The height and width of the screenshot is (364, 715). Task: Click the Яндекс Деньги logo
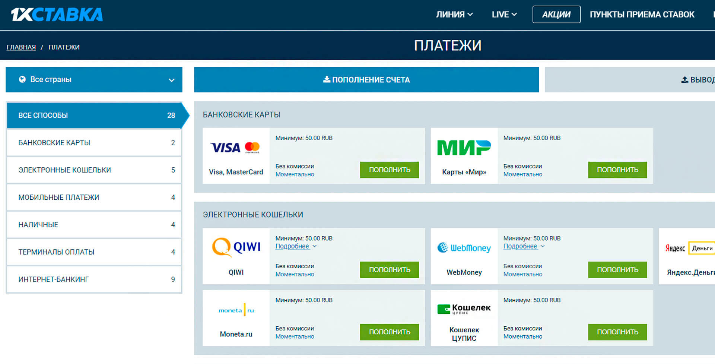690,248
